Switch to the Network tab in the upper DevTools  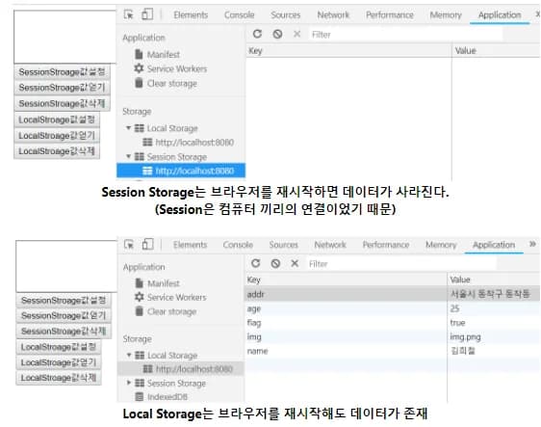coord(333,14)
